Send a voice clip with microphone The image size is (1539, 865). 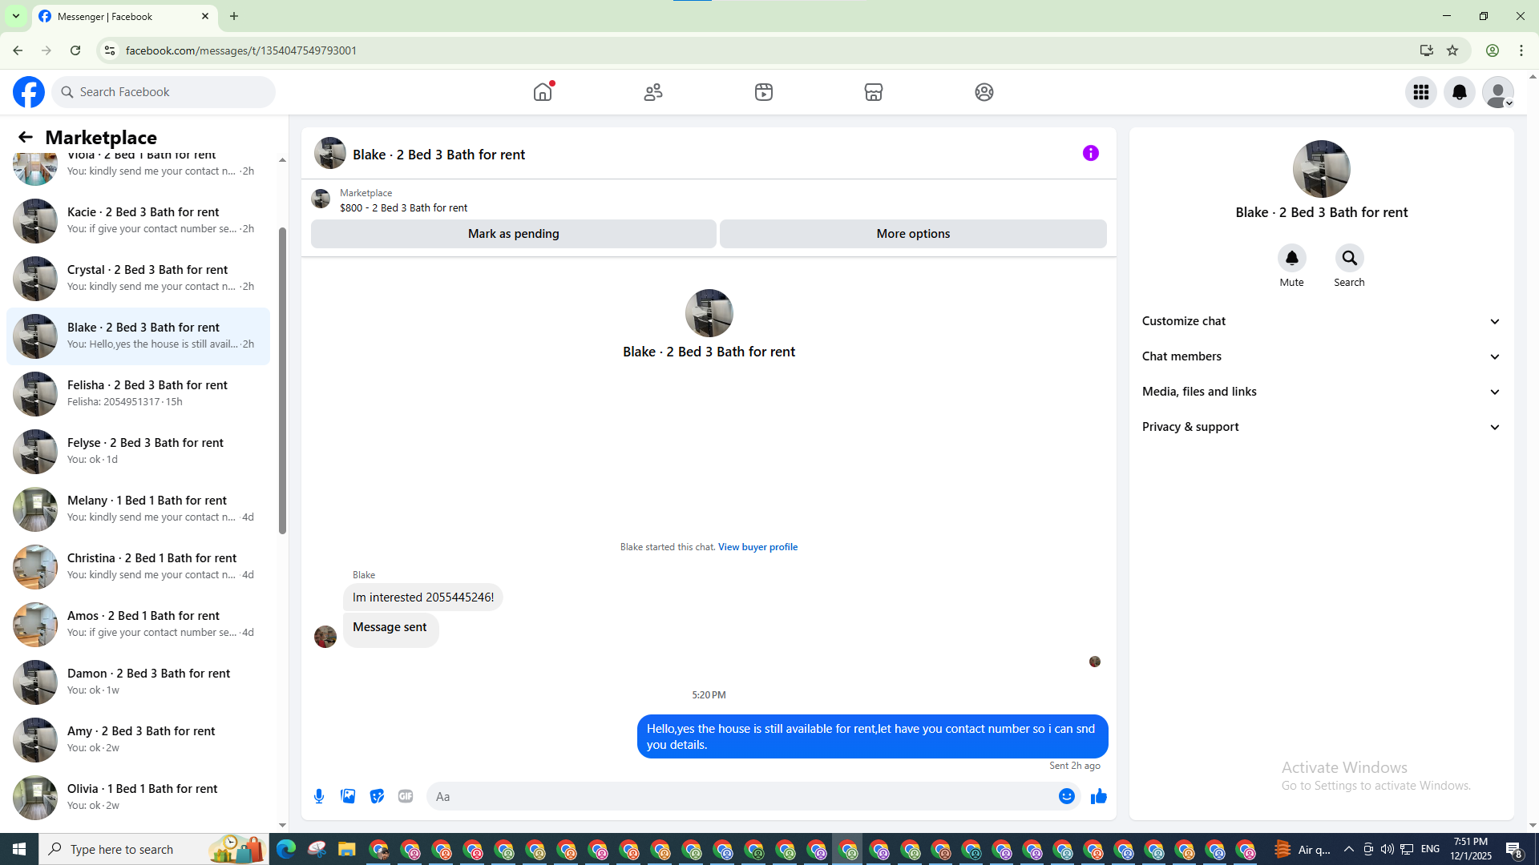[319, 796]
